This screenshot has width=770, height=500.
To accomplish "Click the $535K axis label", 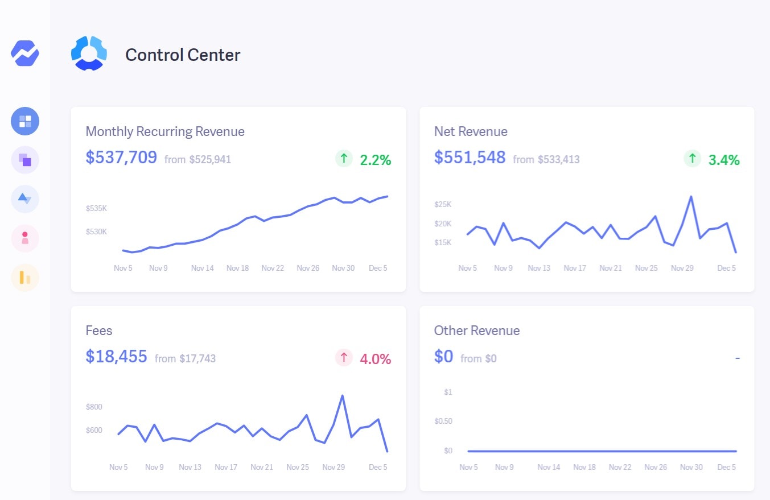I will coord(96,209).
